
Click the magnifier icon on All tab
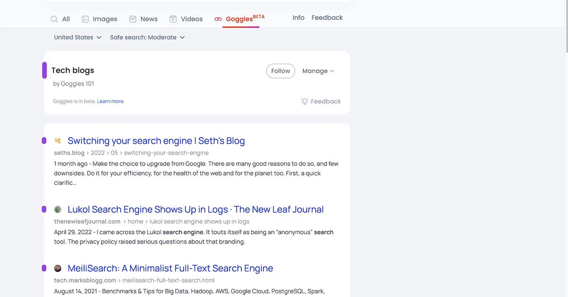point(54,19)
